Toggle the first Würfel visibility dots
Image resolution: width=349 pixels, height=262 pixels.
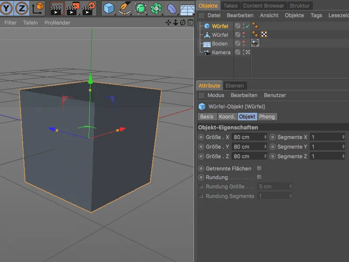click(243, 26)
